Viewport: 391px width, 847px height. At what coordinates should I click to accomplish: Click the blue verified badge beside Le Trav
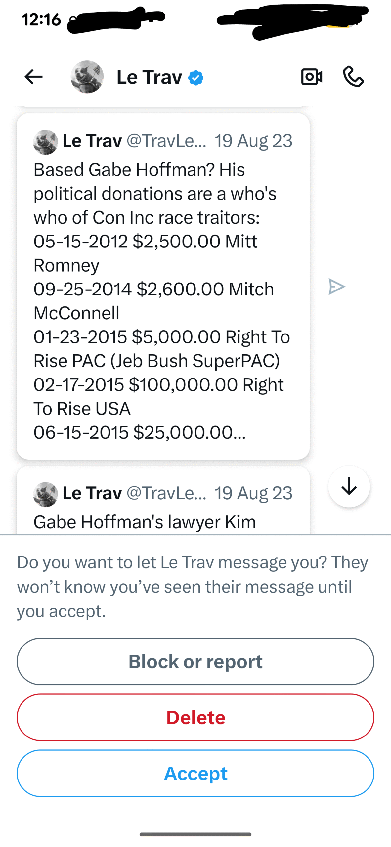[x=196, y=78]
